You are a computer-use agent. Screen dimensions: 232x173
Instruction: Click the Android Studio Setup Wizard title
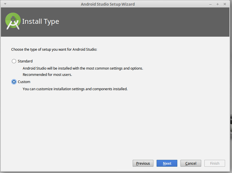[x=108, y=4]
